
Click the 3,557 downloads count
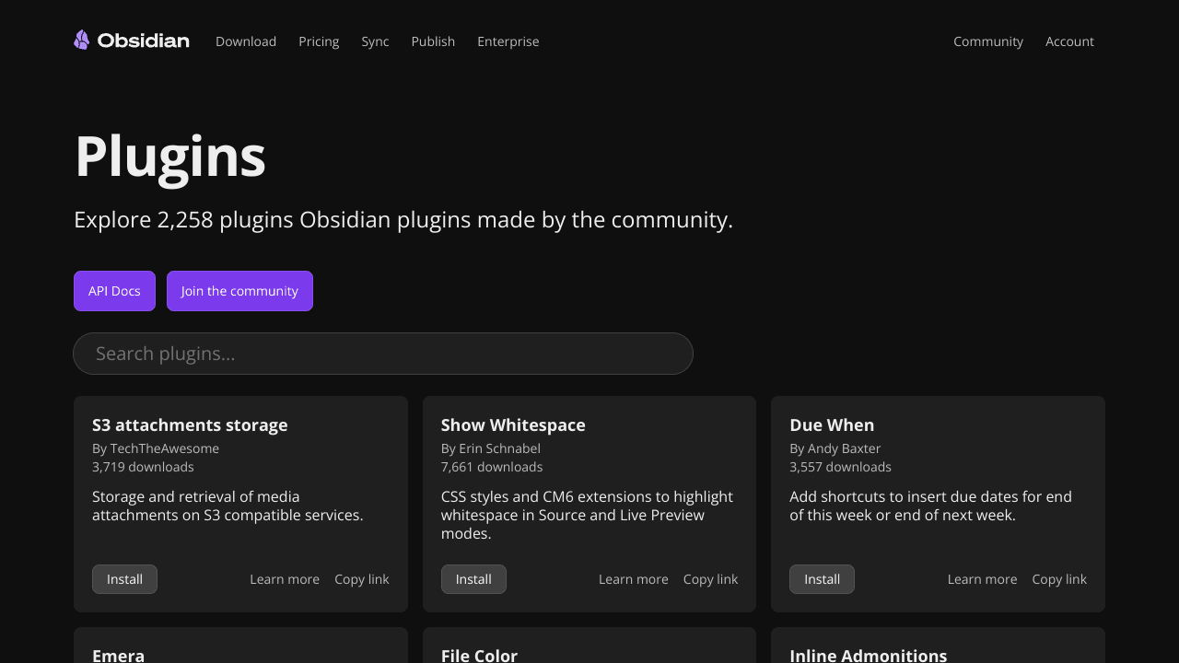tap(840, 467)
